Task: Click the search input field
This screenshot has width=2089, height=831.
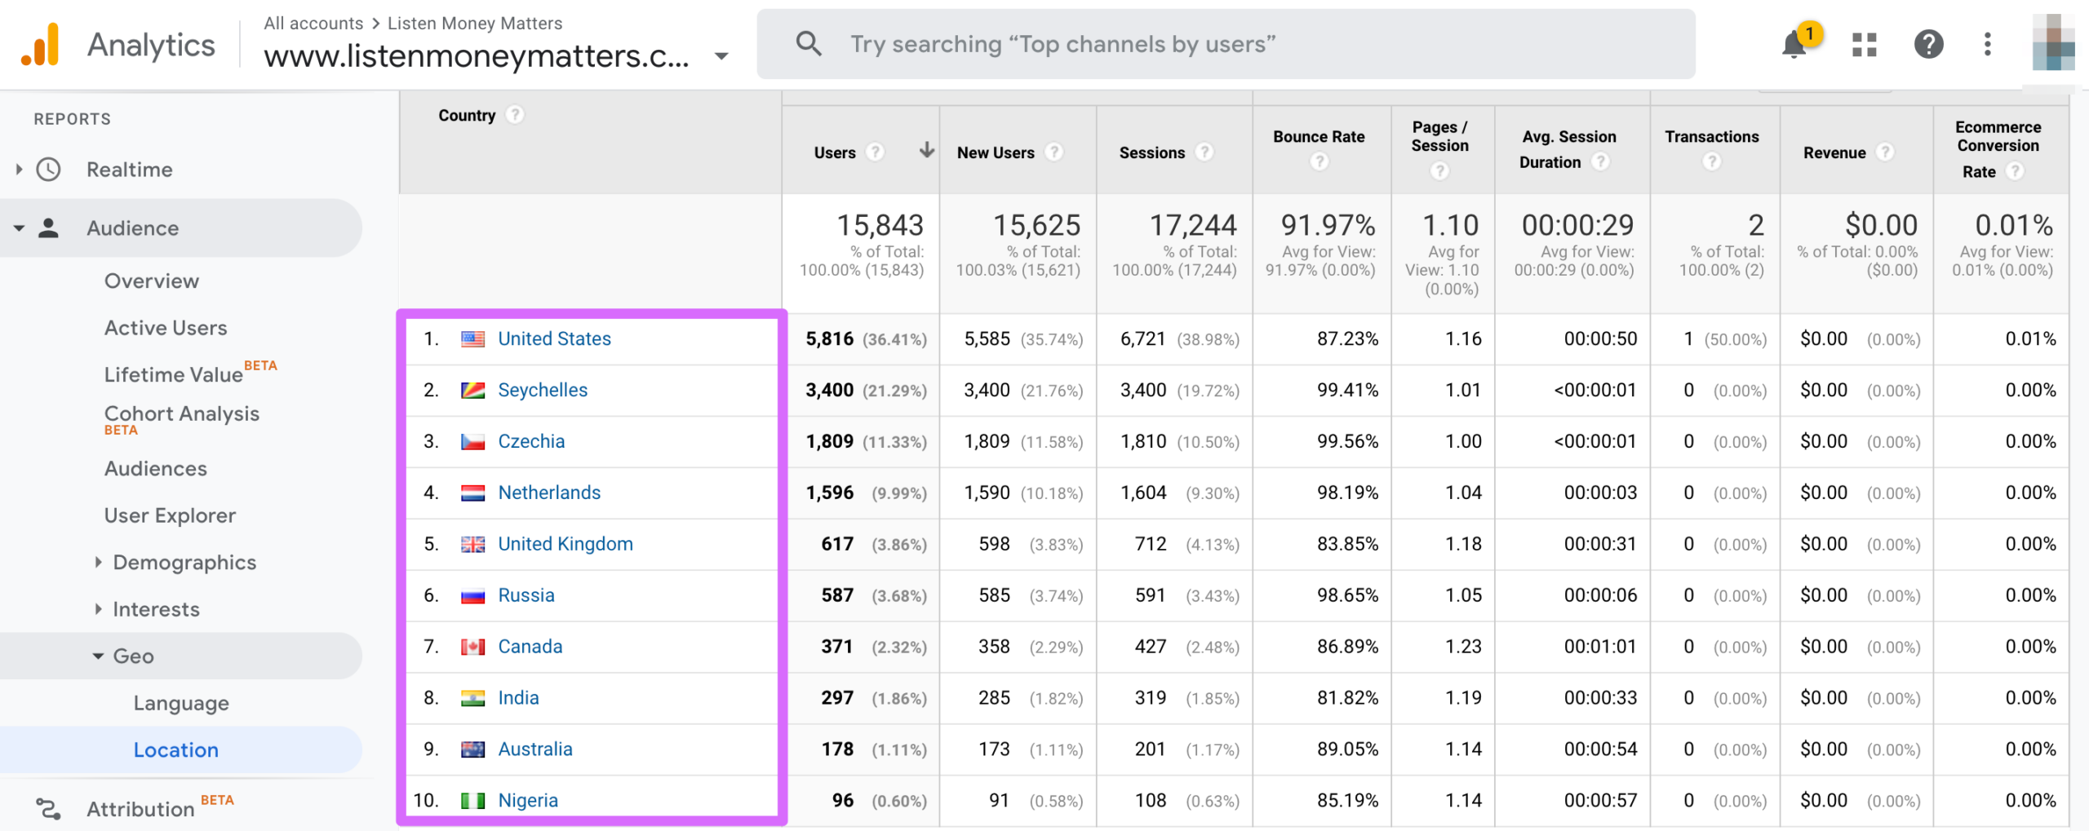Action: [1226, 44]
